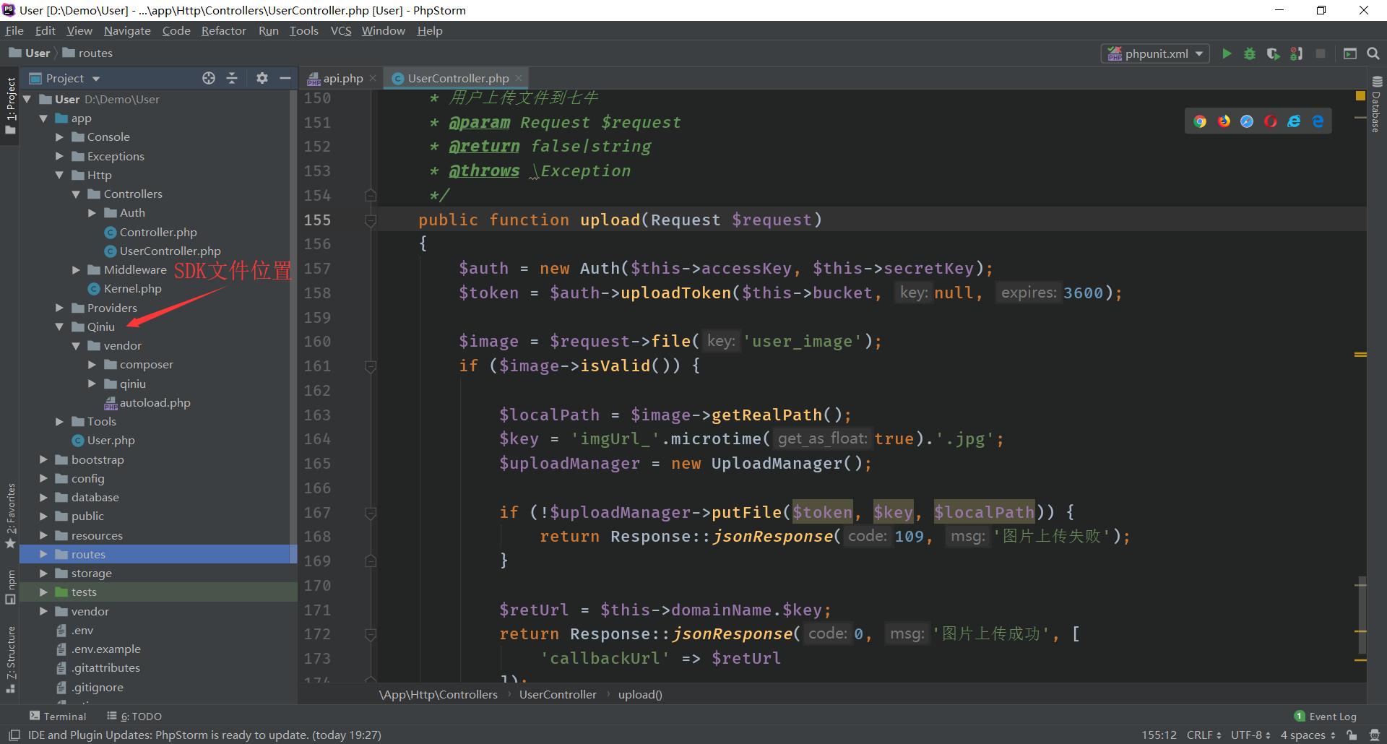
Task: Open Search Everywhere magnifier
Action: (1373, 53)
